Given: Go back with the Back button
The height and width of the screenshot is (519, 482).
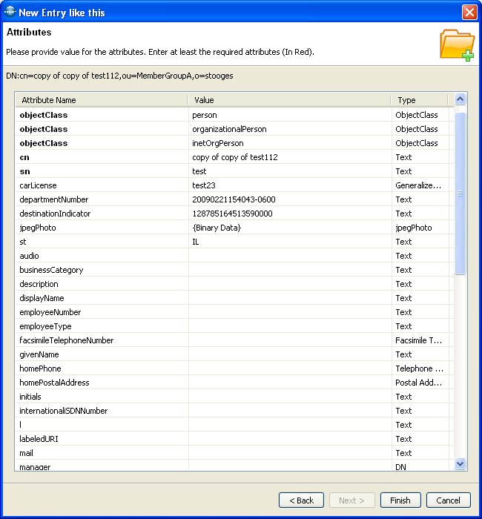Looking at the screenshot, I should tap(302, 500).
